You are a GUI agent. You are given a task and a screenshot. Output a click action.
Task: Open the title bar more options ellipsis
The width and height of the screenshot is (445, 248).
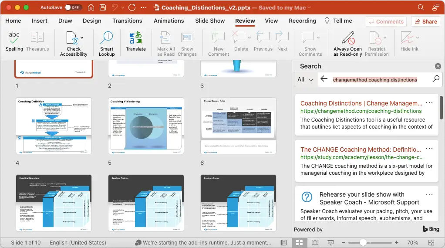[x=144, y=7]
